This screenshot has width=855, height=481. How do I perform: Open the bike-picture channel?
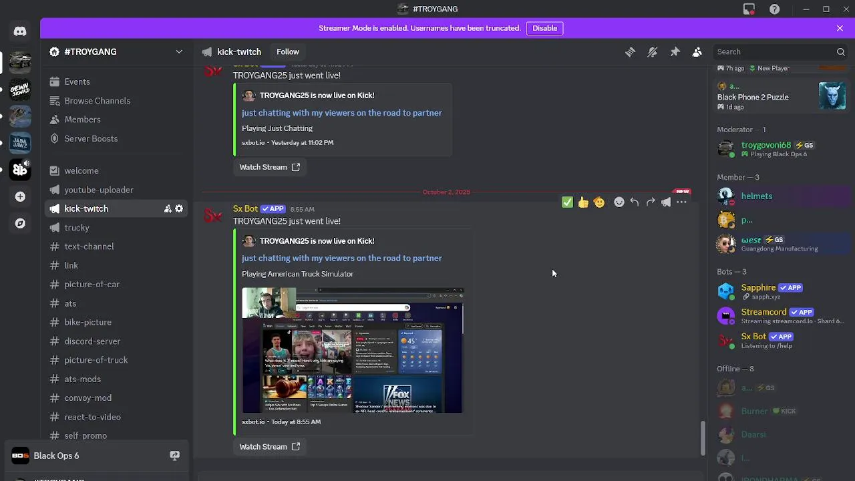point(116,322)
